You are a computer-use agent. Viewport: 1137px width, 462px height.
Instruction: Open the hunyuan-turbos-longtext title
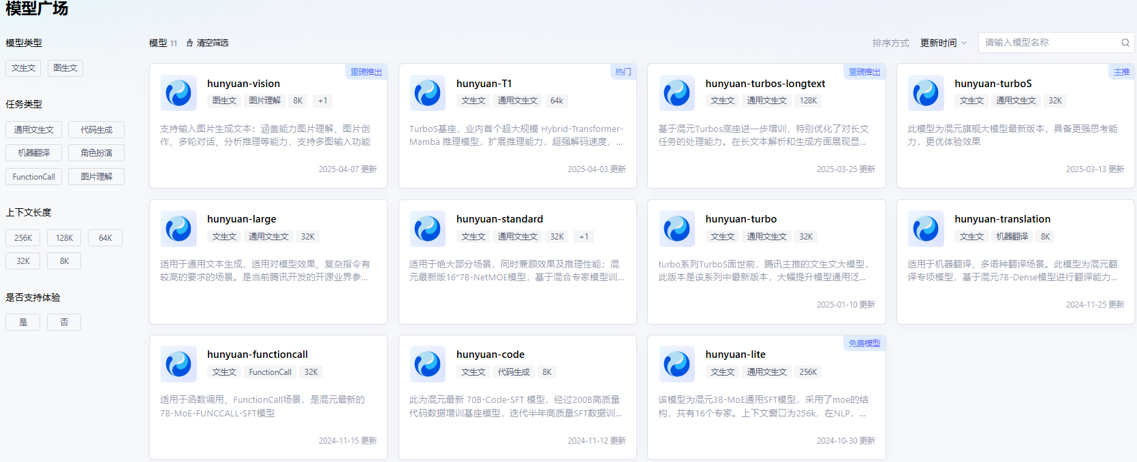click(765, 84)
